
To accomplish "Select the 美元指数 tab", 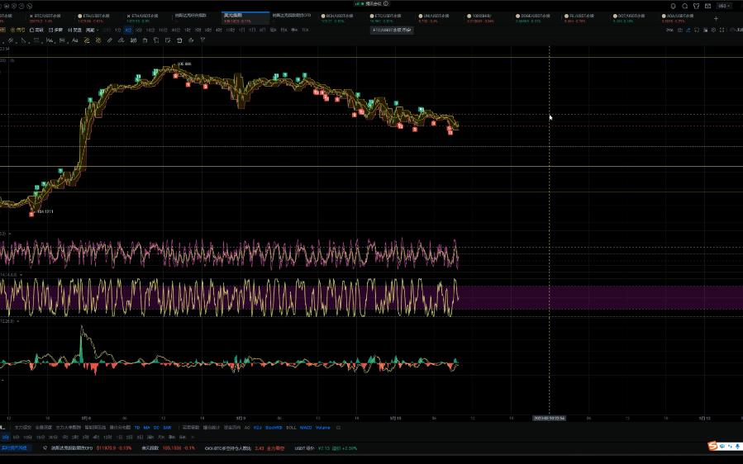I will [x=245, y=18].
